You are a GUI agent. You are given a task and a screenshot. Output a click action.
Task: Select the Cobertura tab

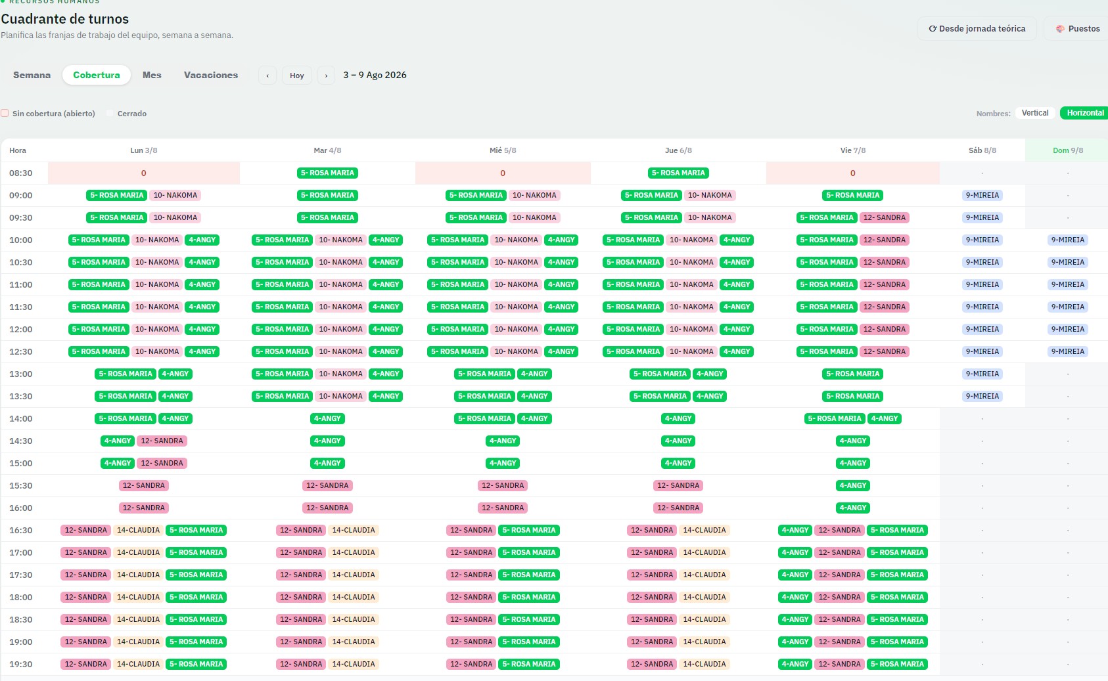(97, 75)
